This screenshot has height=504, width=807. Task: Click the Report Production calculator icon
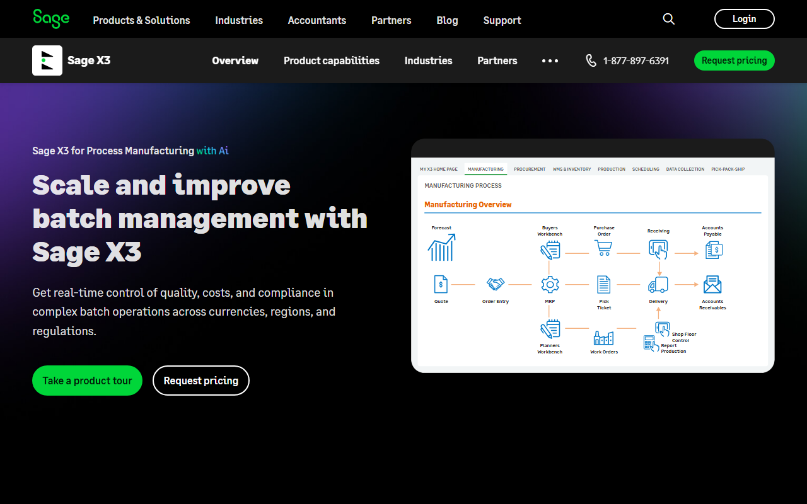click(x=651, y=343)
